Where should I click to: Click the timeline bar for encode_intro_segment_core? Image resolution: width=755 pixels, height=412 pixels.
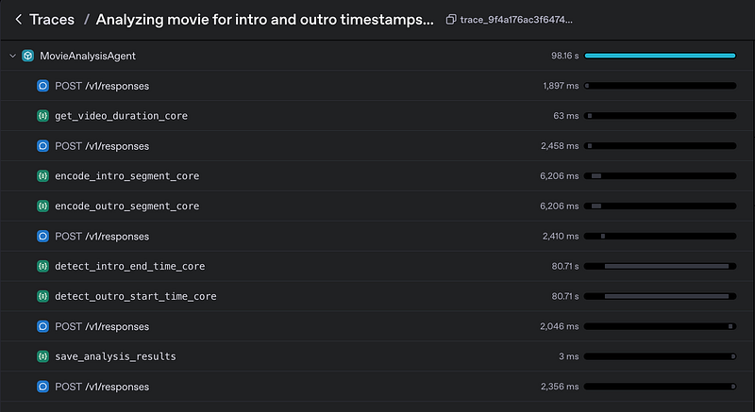[660, 176]
